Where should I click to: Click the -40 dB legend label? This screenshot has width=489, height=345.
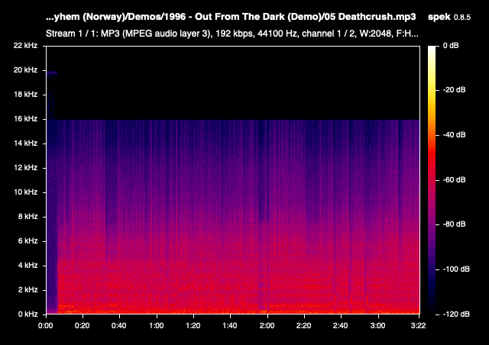point(454,135)
